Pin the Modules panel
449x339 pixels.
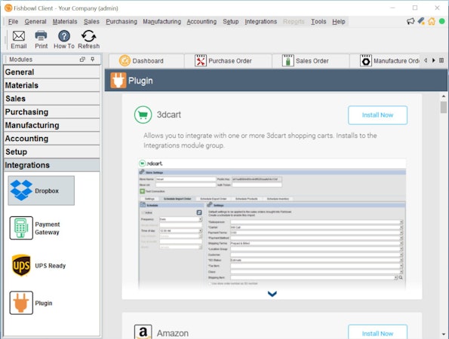tap(93, 60)
